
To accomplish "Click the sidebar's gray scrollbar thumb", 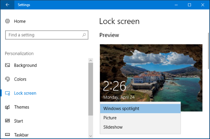I will click(91, 88).
